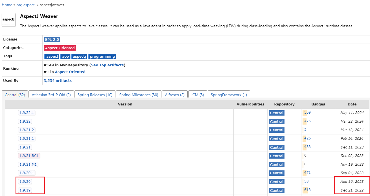Click the Nov 19, 2023 date cell
The width and height of the screenshot is (370, 196).
coord(352,165)
